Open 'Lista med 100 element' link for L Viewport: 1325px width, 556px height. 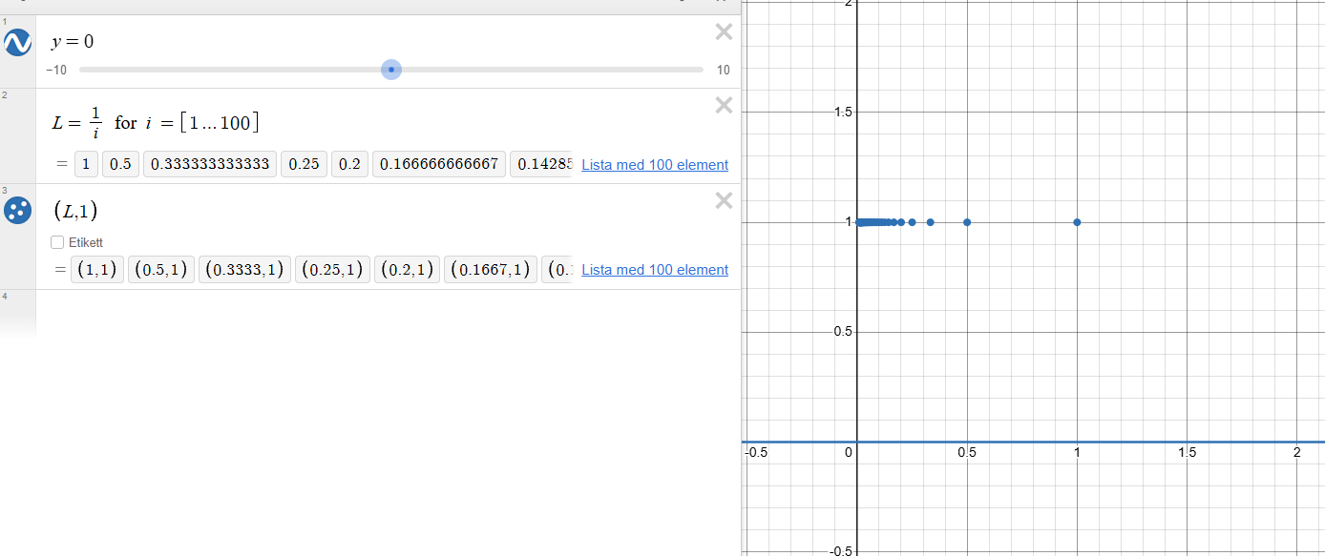pos(654,165)
